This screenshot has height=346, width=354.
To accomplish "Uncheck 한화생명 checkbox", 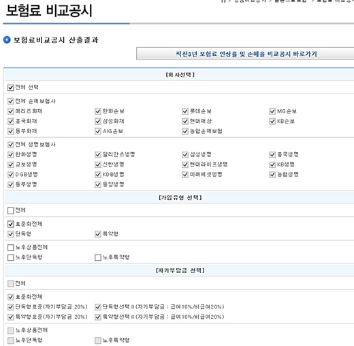I will (x=11, y=155).
